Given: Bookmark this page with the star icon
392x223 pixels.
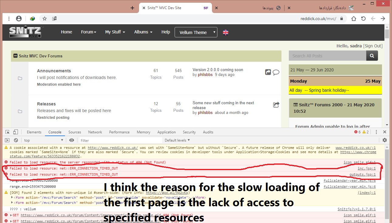Looking at the screenshot, I should tap(45, 19).
